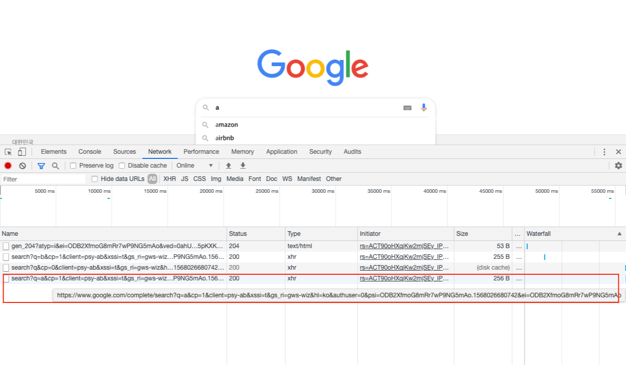Image resolution: width=626 pixels, height=365 pixels.
Task: Stop recording network log with red button
Action: coord(8,166)
